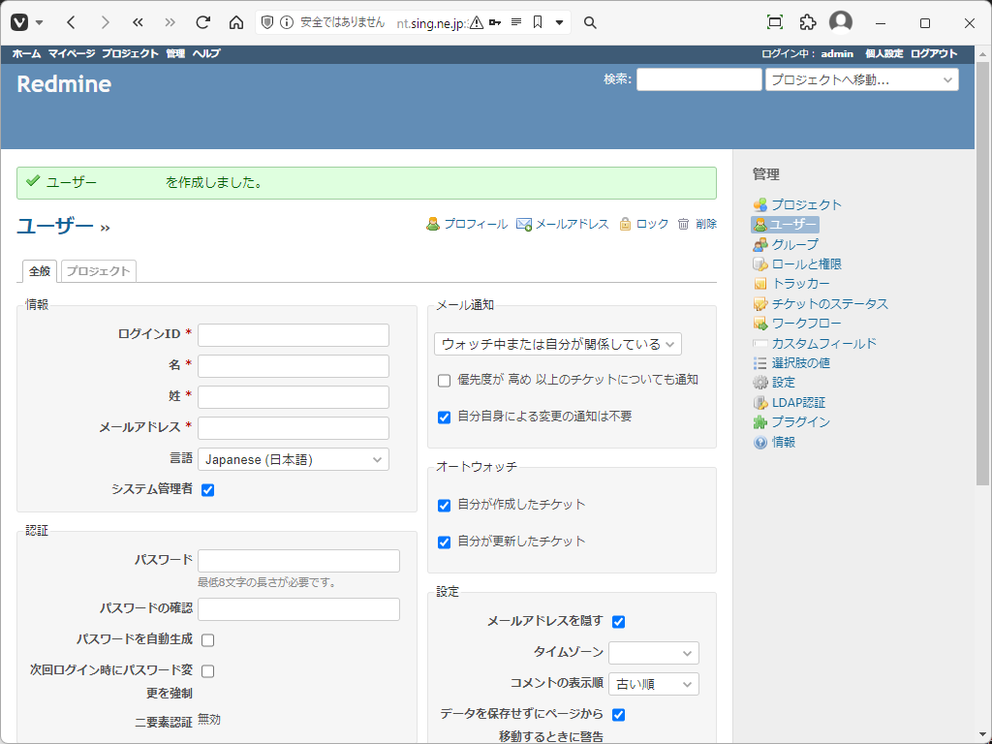Click the メールアドレス envelope icon
992x744 pixels.
click(x=524, y=224)
